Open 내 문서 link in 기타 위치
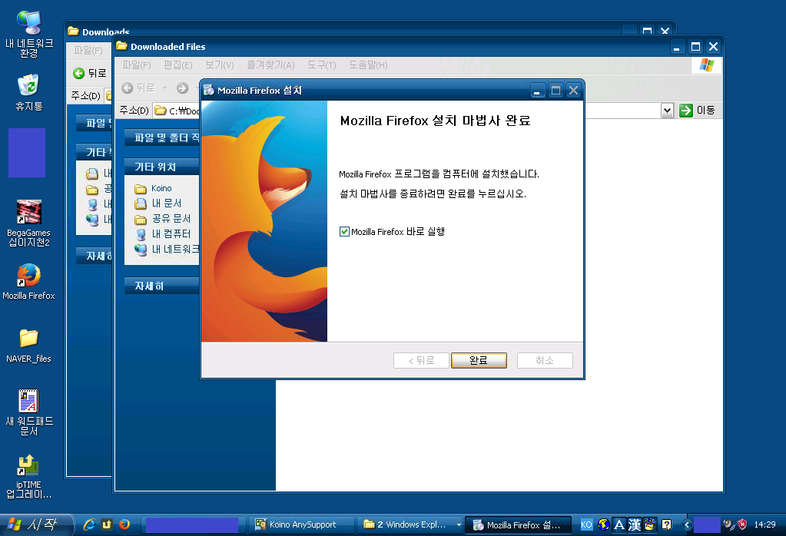 click(x=167, y=203)
